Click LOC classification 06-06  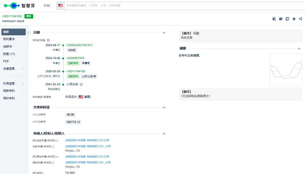70,115
